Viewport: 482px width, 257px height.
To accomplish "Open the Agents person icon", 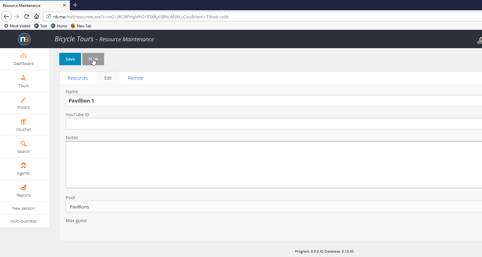I will pyautogui.click(x=23, y=166).
